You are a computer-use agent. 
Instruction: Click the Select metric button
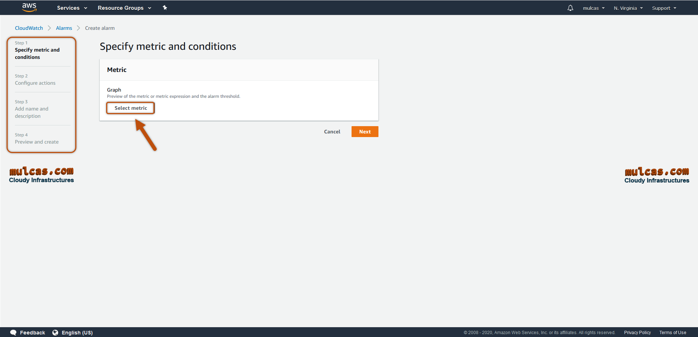point(131,108)
